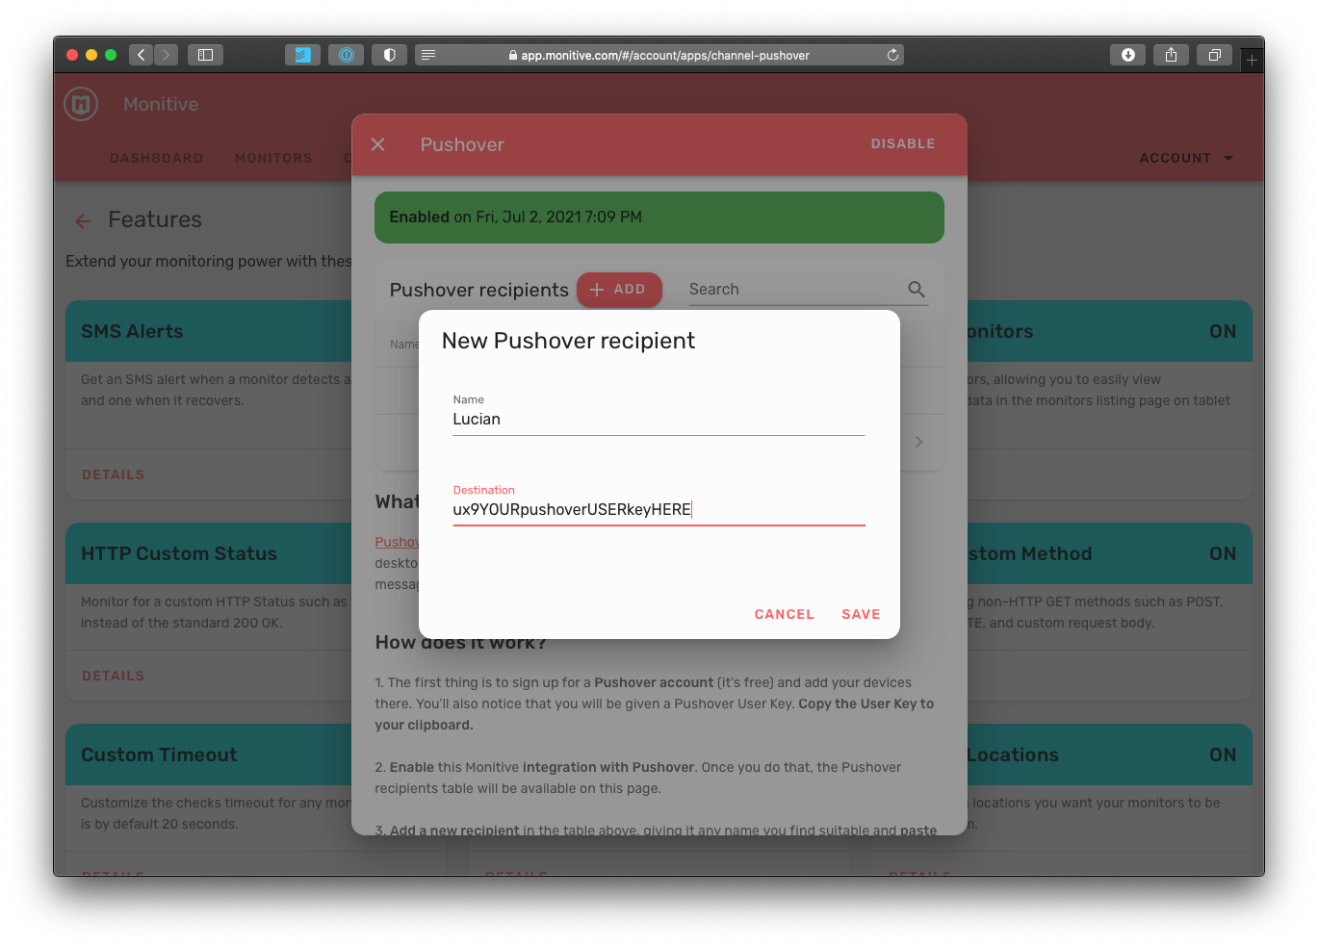
Task: Go forward with Safari forward arrow
Action: (x=166, y=55)
